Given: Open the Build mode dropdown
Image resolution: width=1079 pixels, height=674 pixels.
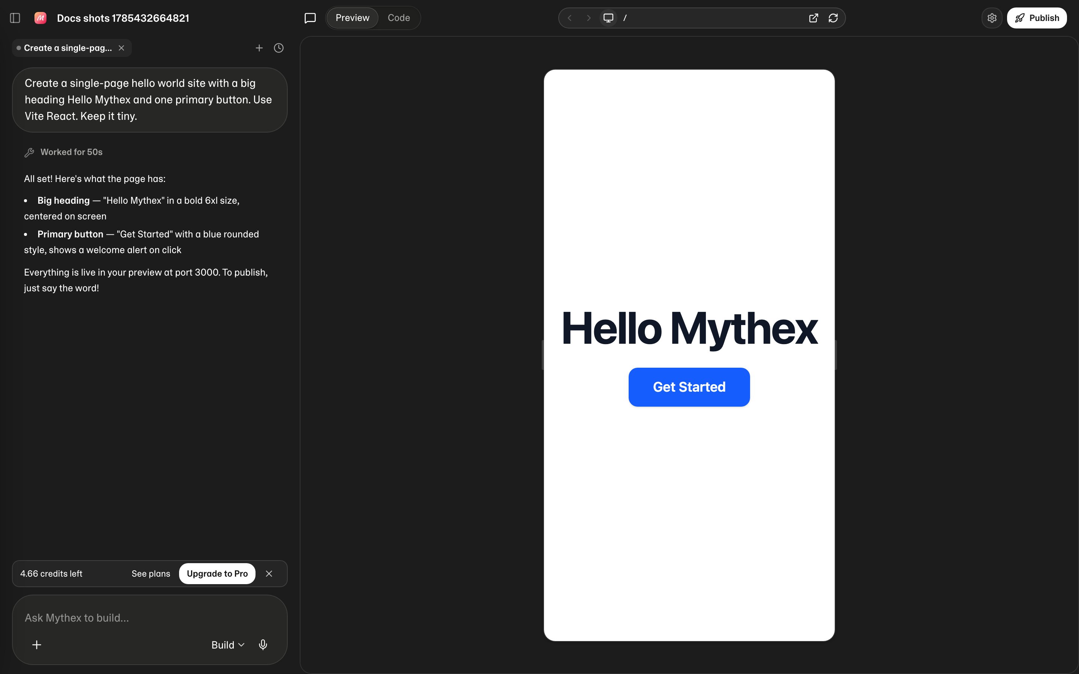Looking at the screenshot, I should [x=228, y=644].
